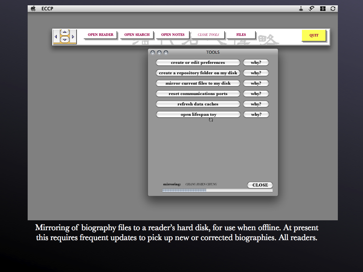
Task: Click CLOSE TOOLS in the toolbar
Action: coord(208,35)
